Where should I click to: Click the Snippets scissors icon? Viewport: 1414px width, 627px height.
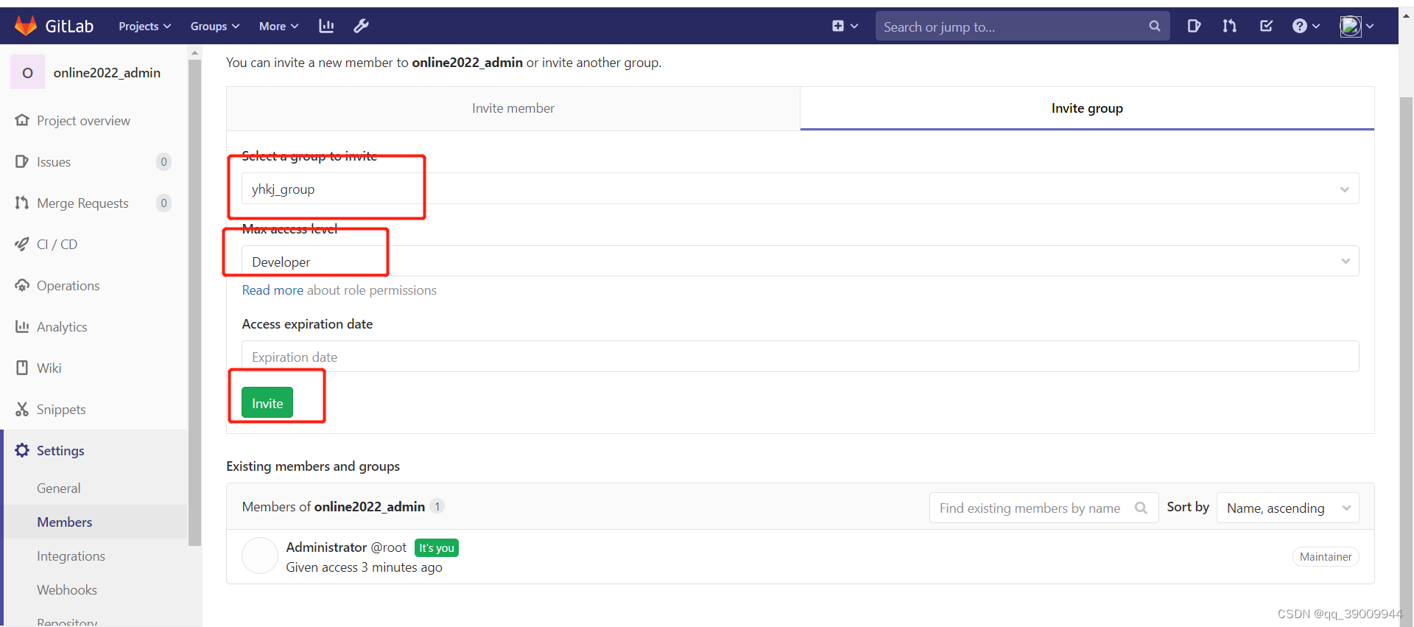(22, 409)
